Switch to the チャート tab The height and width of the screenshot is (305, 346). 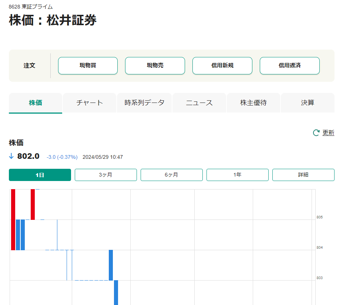(90, 103)
